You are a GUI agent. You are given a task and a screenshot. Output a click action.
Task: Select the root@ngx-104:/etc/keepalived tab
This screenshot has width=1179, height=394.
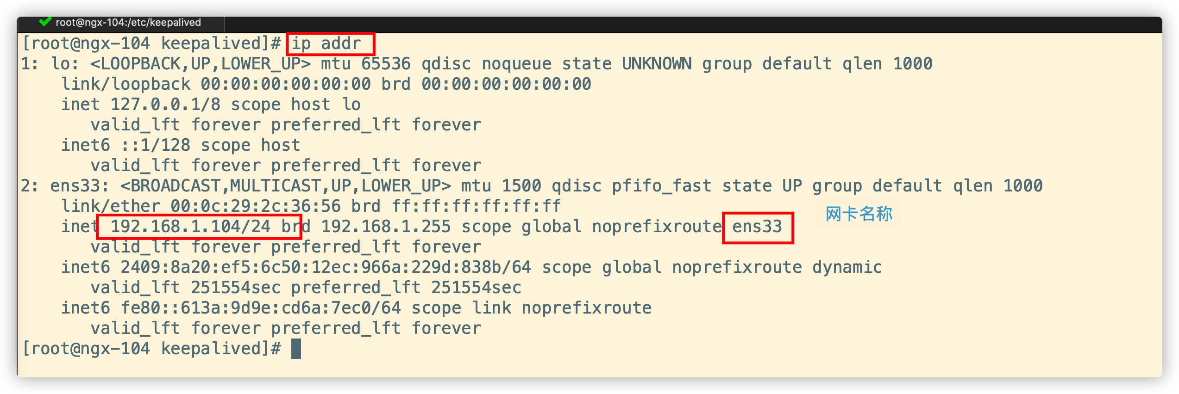[x=121, y=23]
